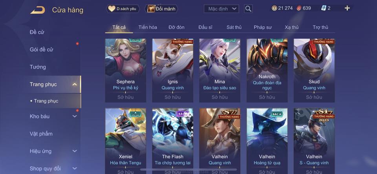
Task: Select The Flash Tia chớp tương lai skin
Action: pyautogui.click(x=173, y=141)
